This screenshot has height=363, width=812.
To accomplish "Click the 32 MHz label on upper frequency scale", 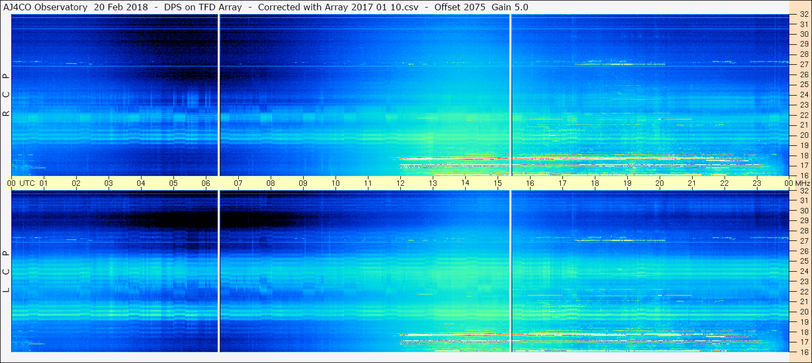I will click(803, 15).
